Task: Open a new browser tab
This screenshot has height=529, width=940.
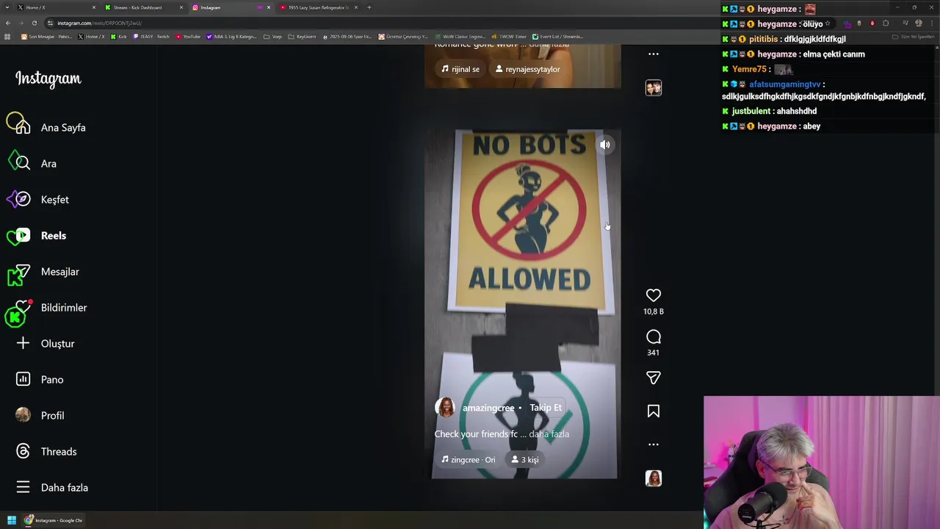Action: coord(369,7)
